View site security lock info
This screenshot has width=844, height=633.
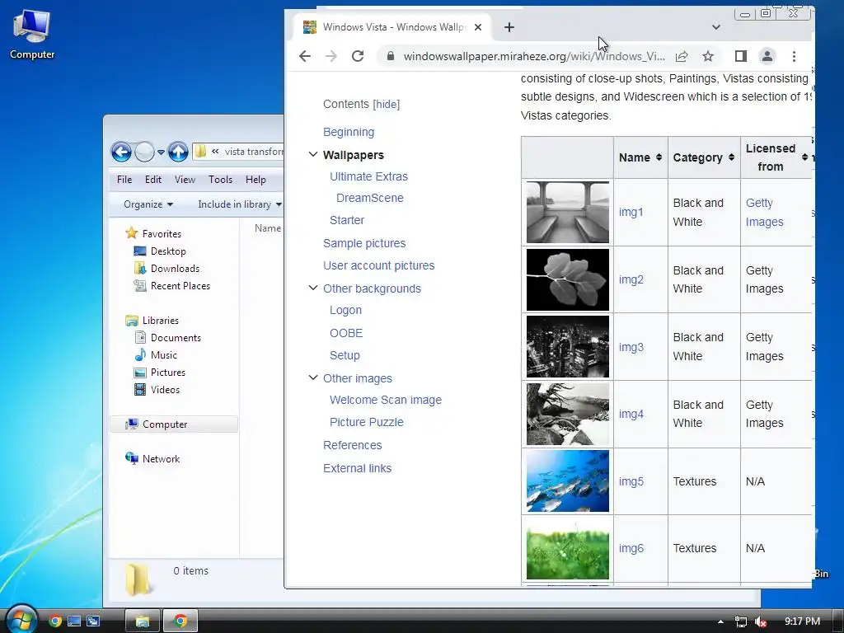391,56
